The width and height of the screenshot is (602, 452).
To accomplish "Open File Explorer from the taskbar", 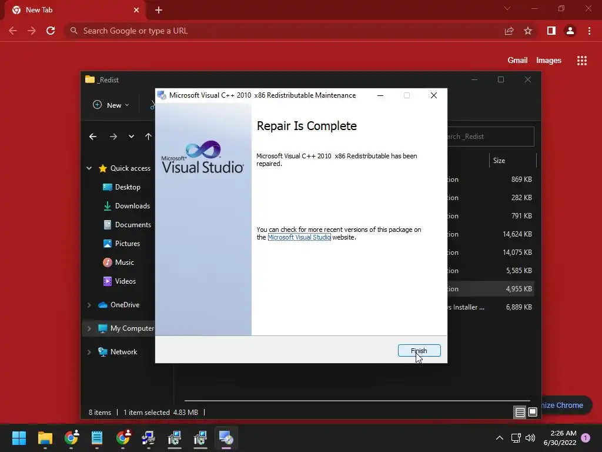I will 45,438.
